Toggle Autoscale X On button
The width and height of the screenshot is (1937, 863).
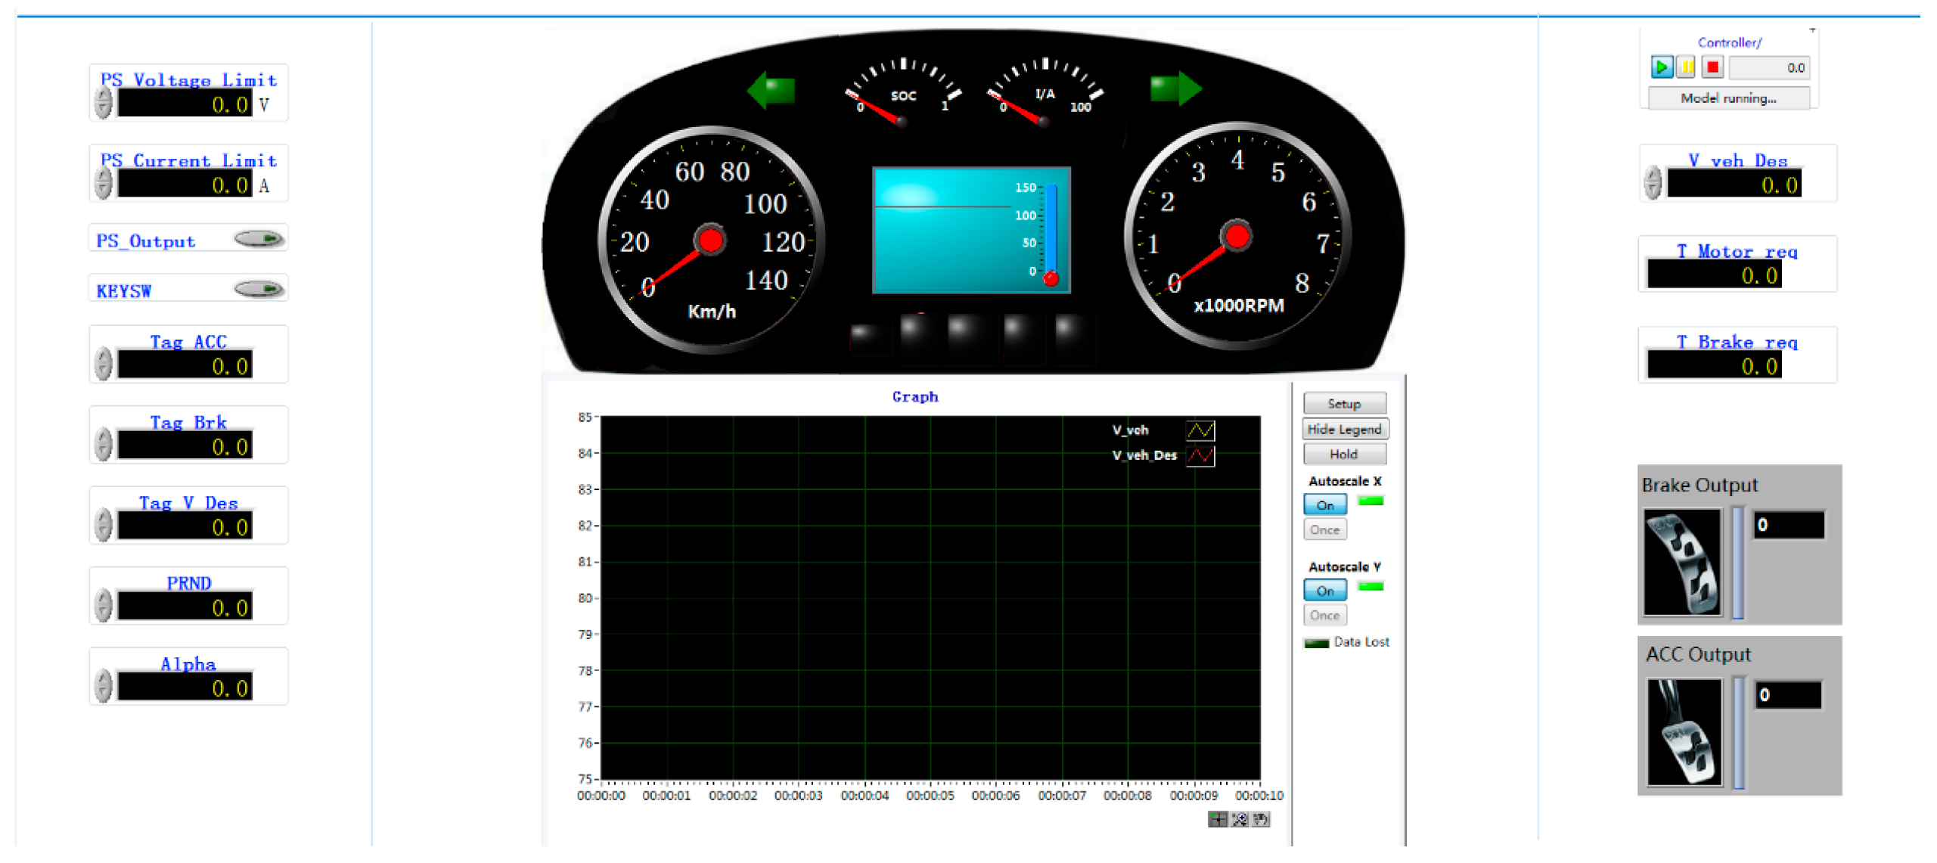coord(1324,504)
